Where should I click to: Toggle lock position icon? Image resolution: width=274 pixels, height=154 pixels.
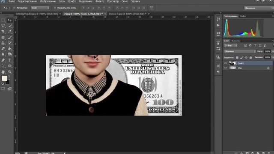pos(246,57)
